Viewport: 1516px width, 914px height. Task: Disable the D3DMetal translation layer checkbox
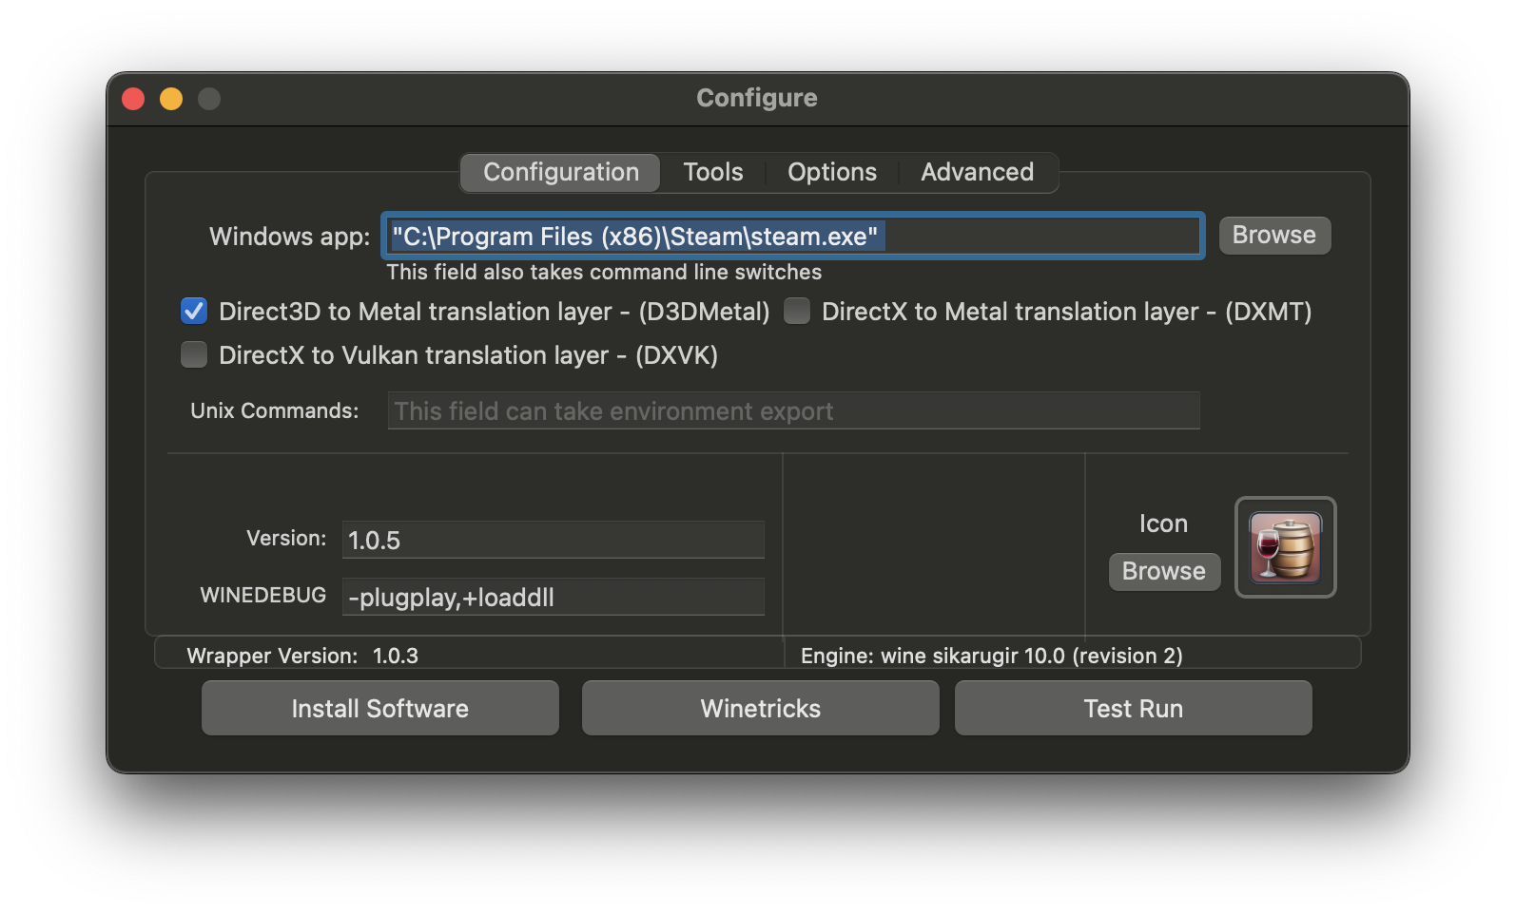194,311
